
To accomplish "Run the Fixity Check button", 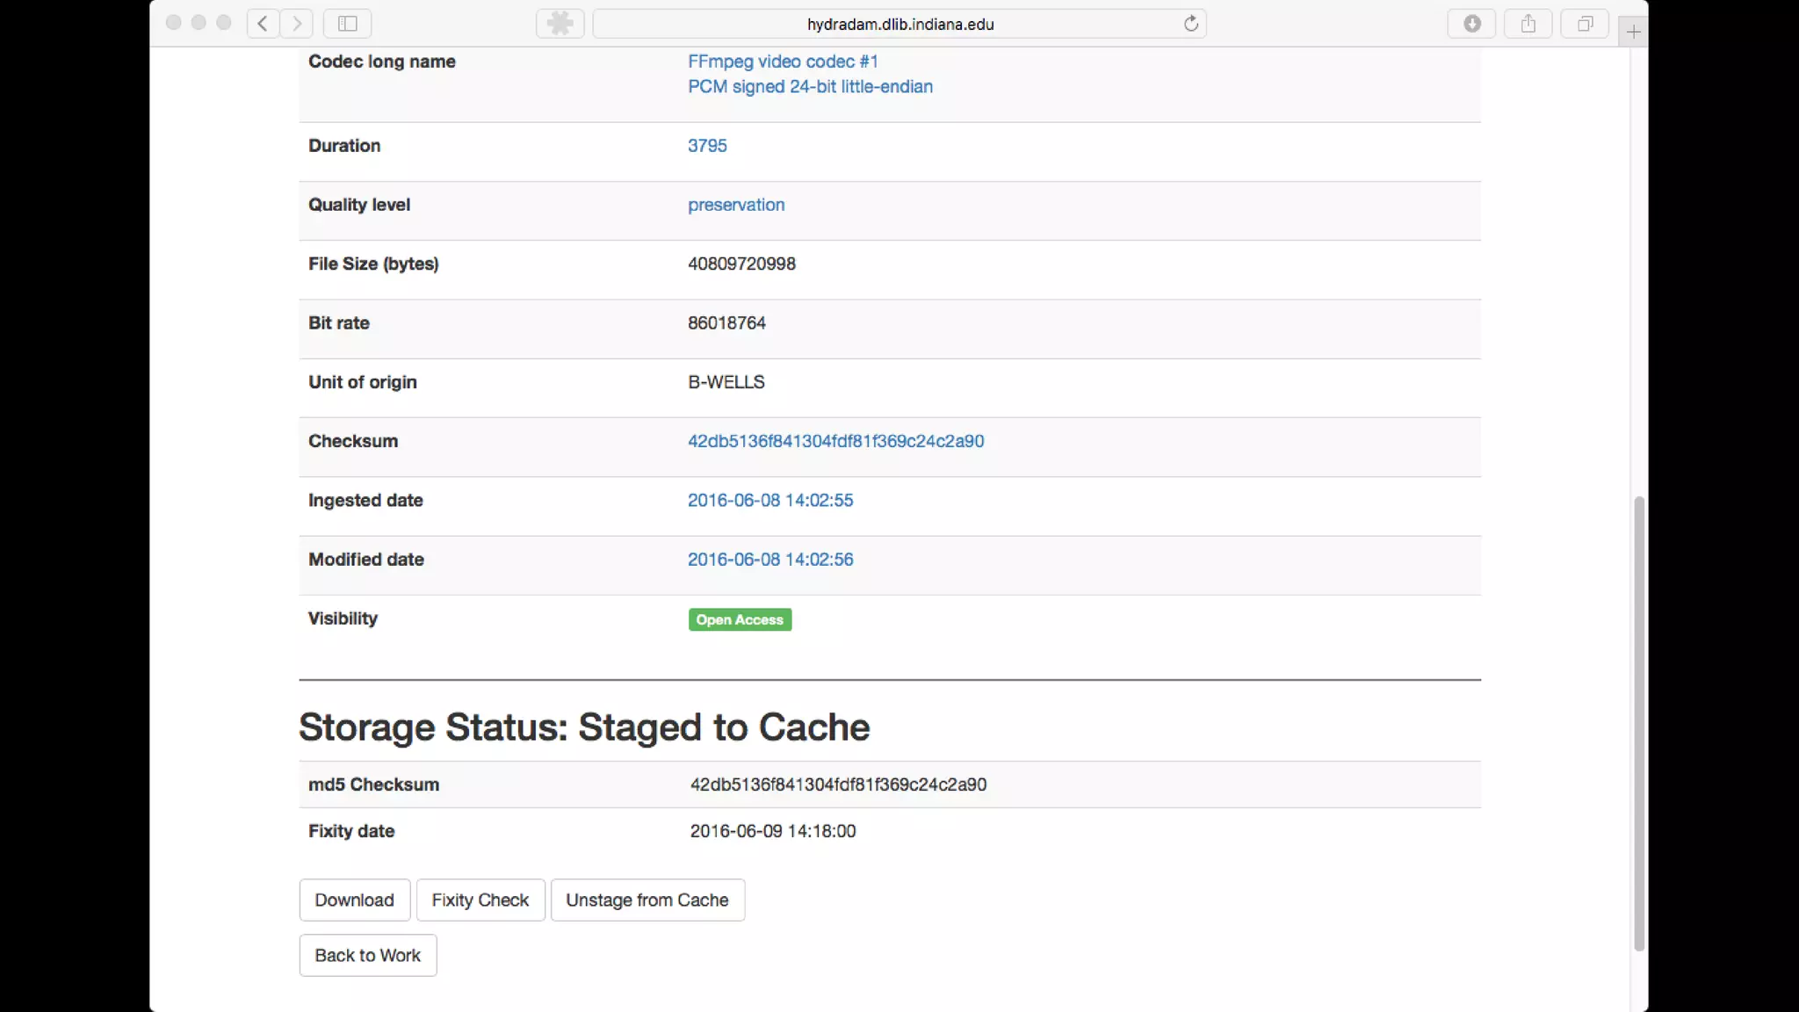I will (x=480, y=900).
